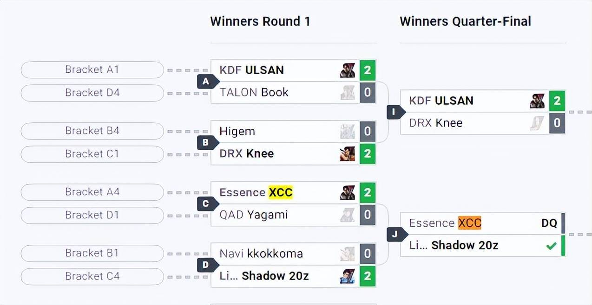Click TALON Book's faded character icon
Image resolution: width=592 pixels, height=305 pixels.
tap(347, 93)
